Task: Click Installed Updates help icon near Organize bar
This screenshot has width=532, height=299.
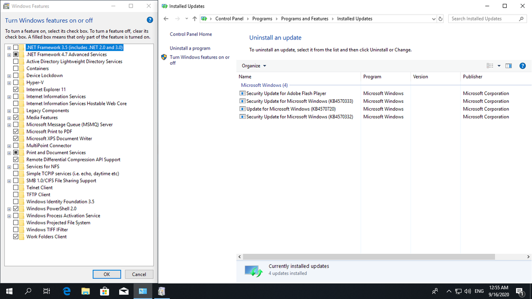Action: tap(522, 66)
